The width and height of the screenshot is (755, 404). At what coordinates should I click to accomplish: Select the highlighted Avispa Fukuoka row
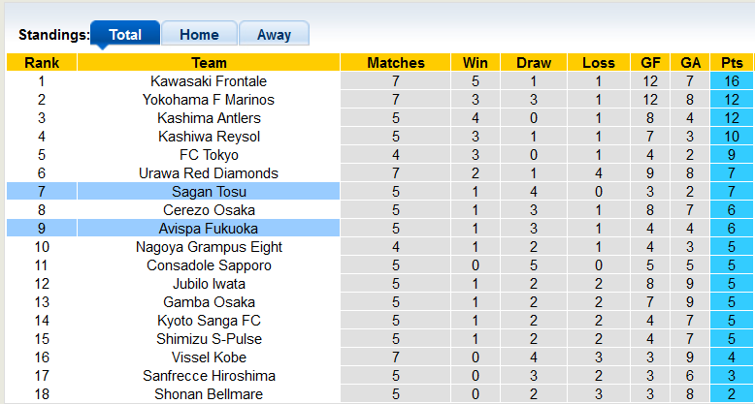click(x=379, y=229)
